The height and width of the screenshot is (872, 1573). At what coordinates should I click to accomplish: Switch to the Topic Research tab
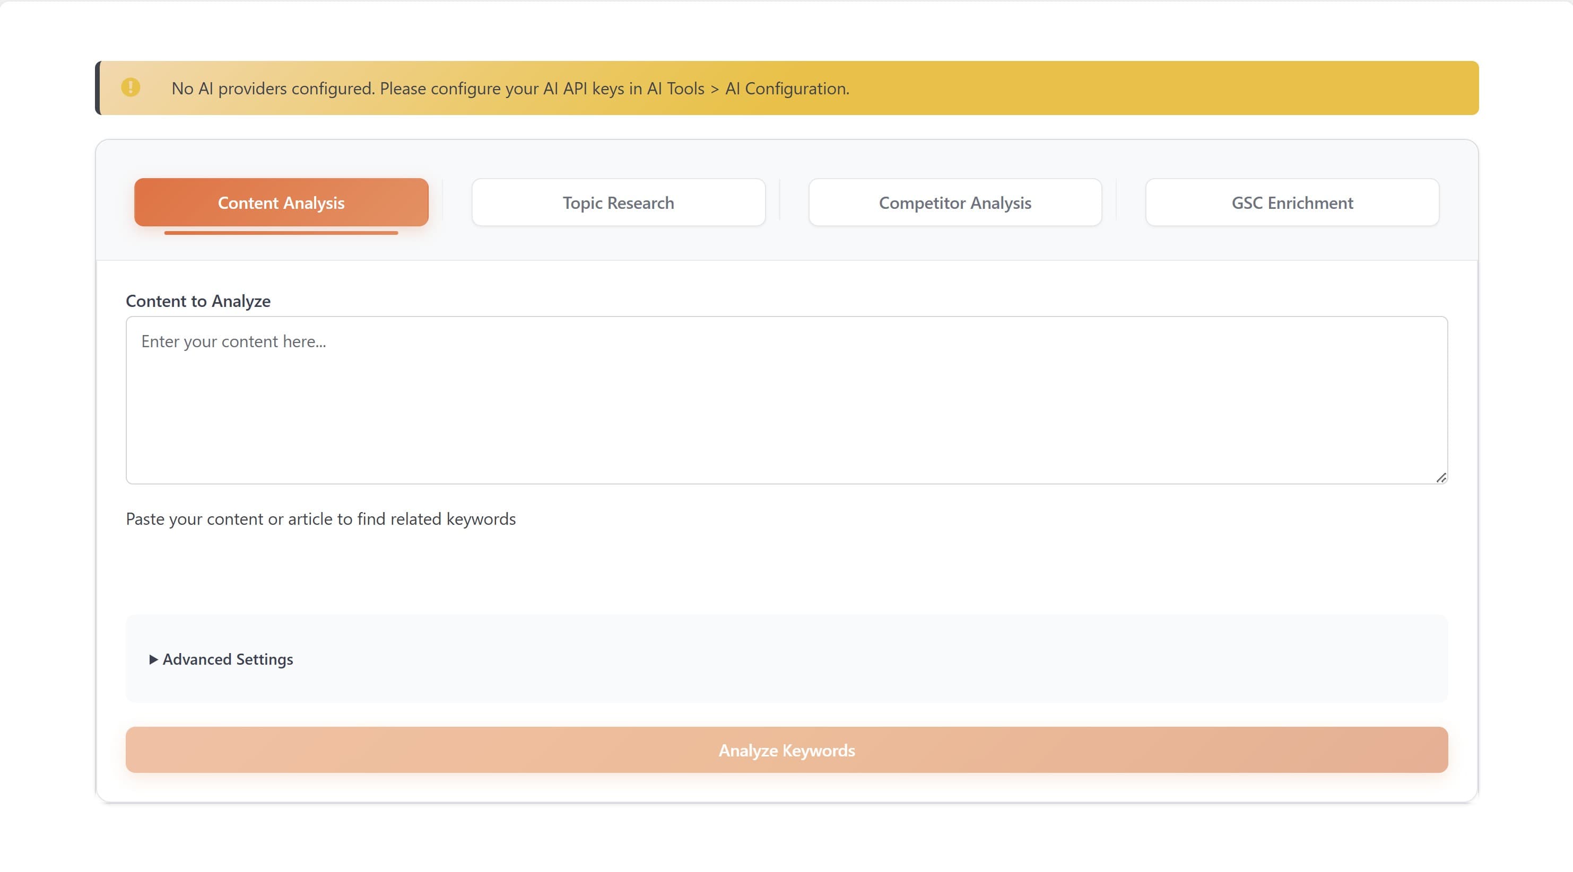(618, 202)
